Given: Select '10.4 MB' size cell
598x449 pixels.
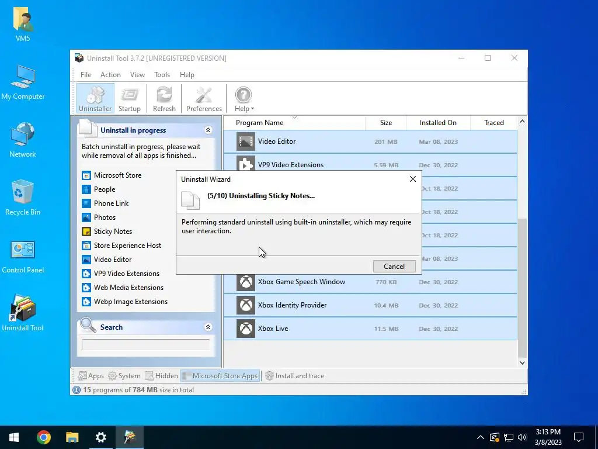Looking at the screenshot, I should click(387, 305).
